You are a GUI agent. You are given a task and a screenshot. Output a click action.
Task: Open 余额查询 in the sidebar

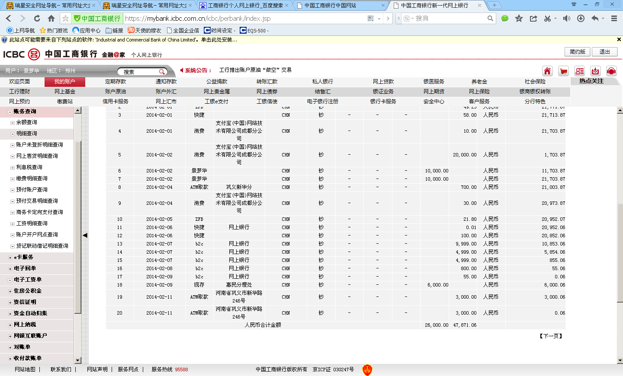(x=26, y=122)
